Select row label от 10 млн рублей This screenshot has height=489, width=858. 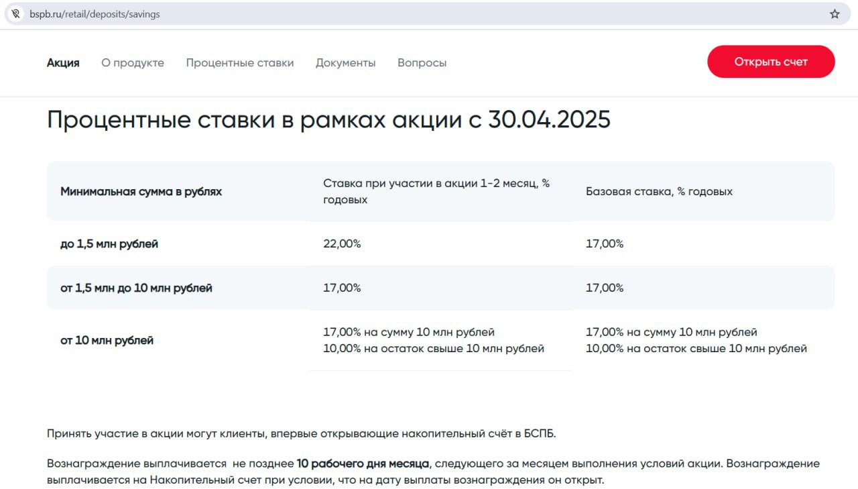tap(107, 340)
